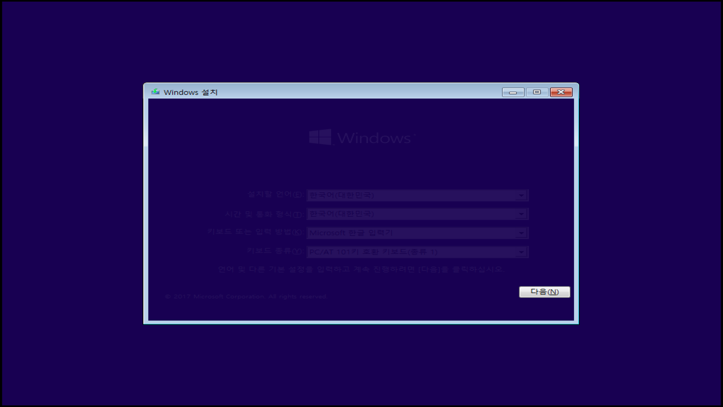
Task: Maximize the Windows 설치 window
Action: point(537,92)
